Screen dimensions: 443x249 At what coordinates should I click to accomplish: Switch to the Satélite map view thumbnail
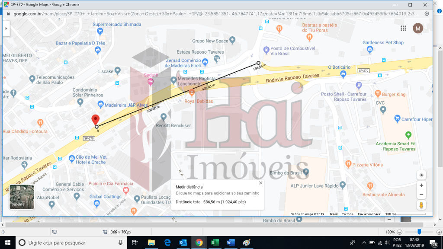click(x=22, y=197)
